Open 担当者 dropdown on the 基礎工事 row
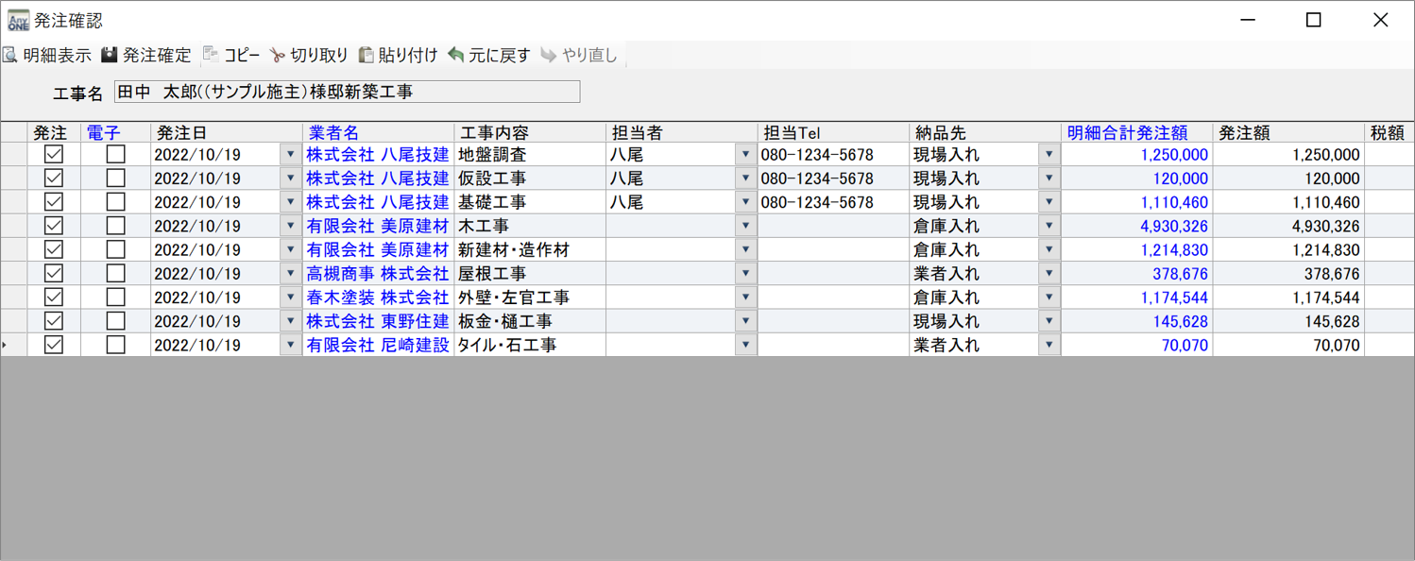1415x561 pixels. click(744, 201)
